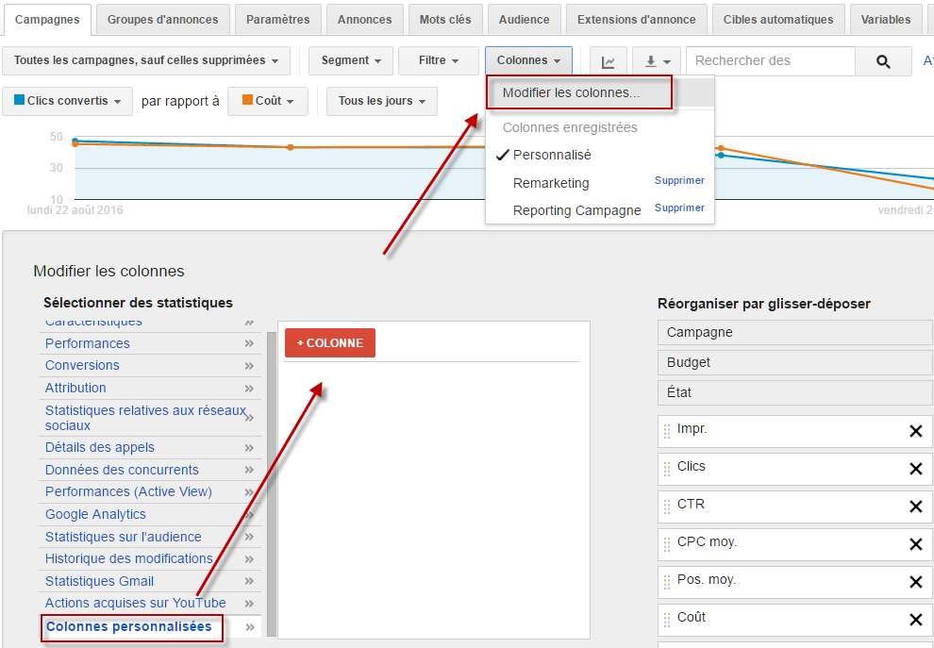Open Clics convertis metric dropdown
The height and width of the screenshot is (648, 934).
pos(67,101)
